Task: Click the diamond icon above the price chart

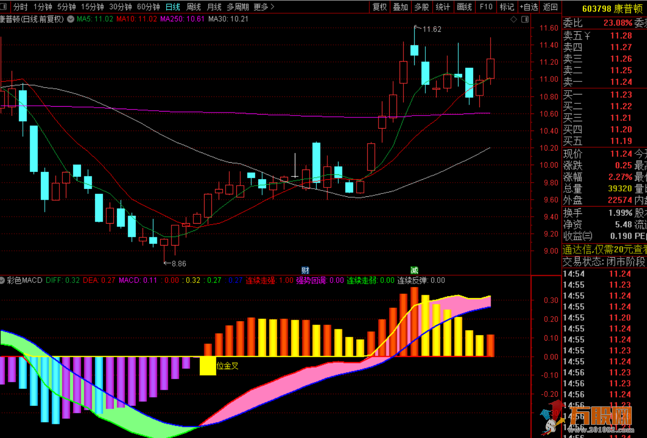Action: click(514, 19)
